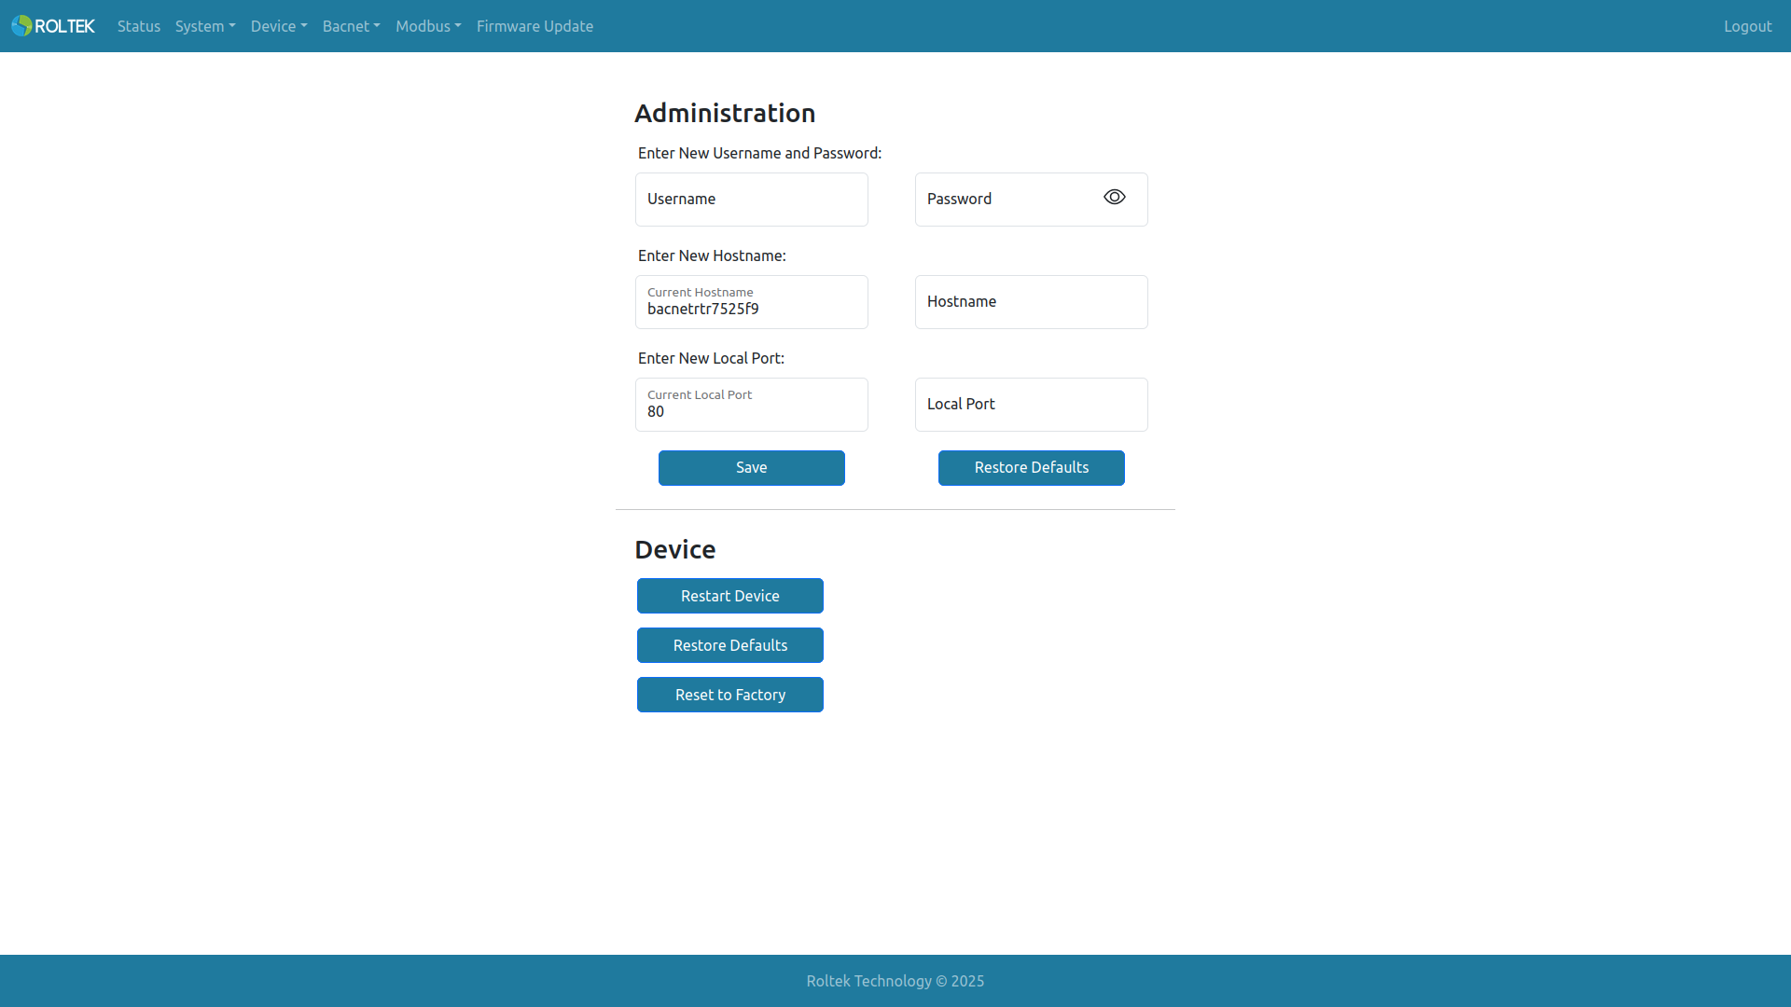Viewport: 1791px width, 1007px height.
Task: Click 'Enter New Local Port:' label
Action: (x=711, y=358)
